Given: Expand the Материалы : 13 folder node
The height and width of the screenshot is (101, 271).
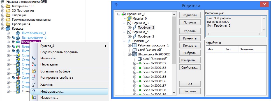Looking at the screenshot, I should (x=3, y=6).
